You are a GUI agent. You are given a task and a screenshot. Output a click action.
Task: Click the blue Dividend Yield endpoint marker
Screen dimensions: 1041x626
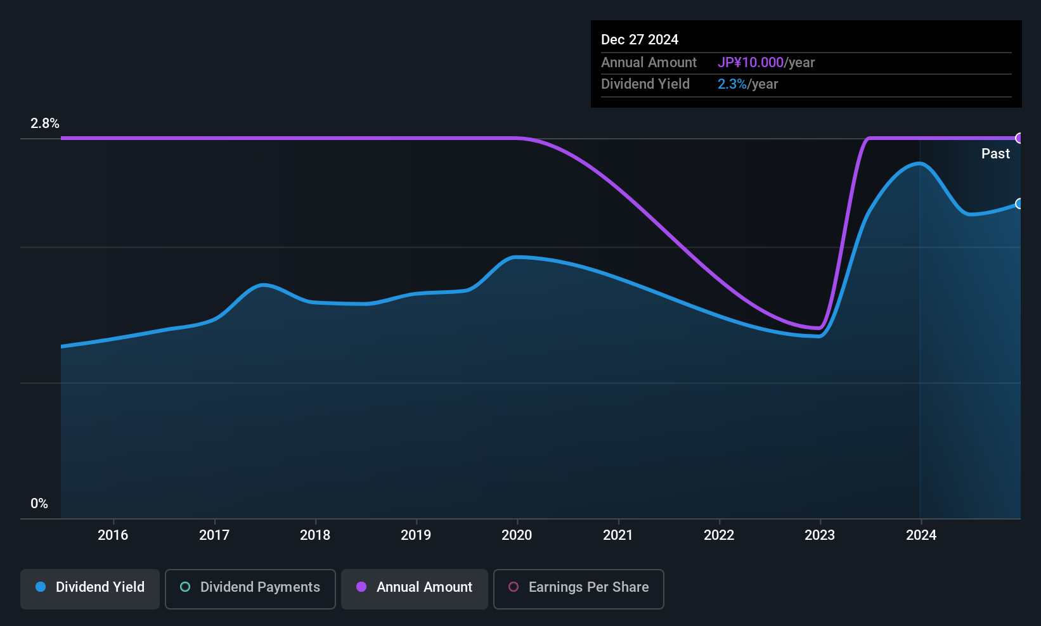(x=1019, y=203)
